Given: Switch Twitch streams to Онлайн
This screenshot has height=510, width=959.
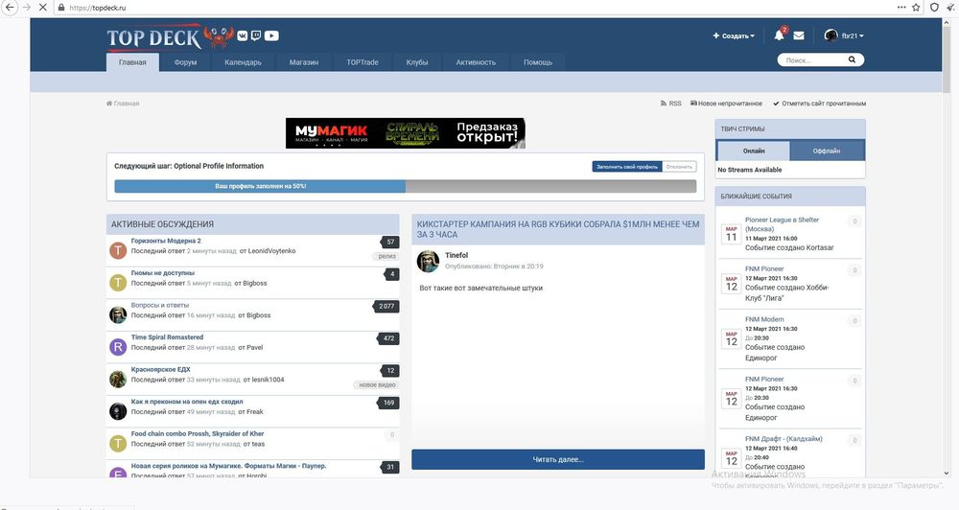Looking at the screenshot, I should 753,151.
